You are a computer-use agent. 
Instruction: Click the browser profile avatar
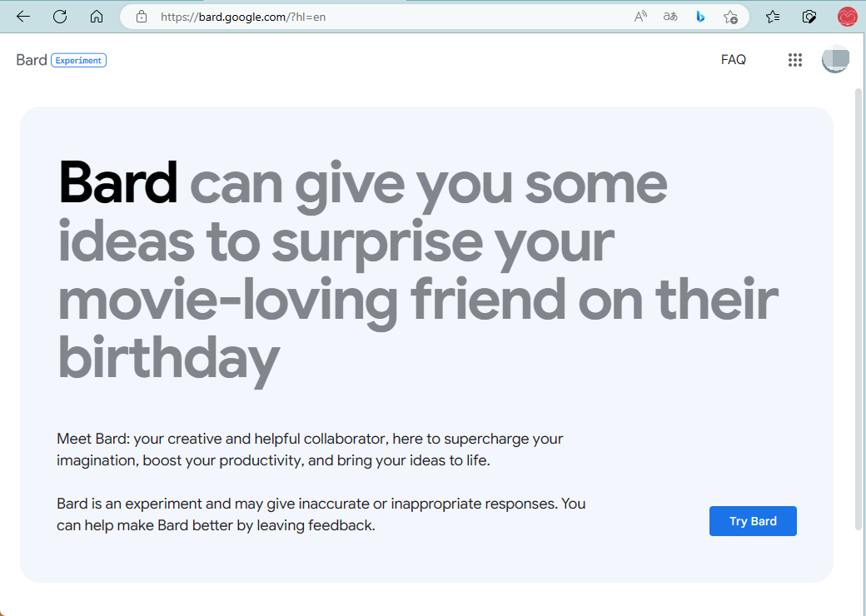(847, 17)
